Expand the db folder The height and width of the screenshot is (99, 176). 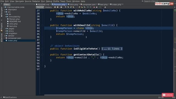[x=5, y=14]
